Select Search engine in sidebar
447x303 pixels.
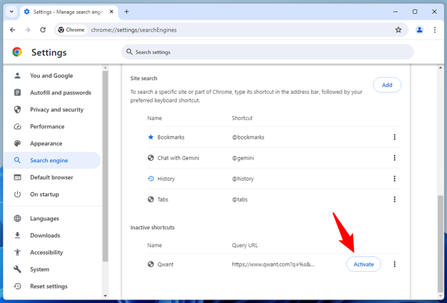52,160
